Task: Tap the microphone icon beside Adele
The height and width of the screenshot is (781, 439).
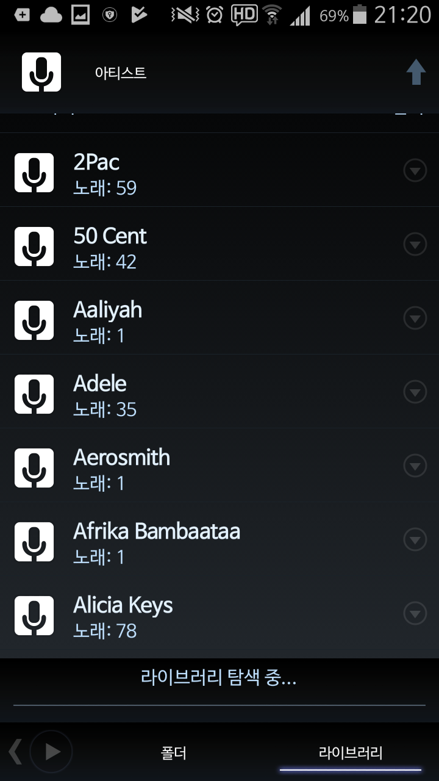Action: [x=34, y=395]
